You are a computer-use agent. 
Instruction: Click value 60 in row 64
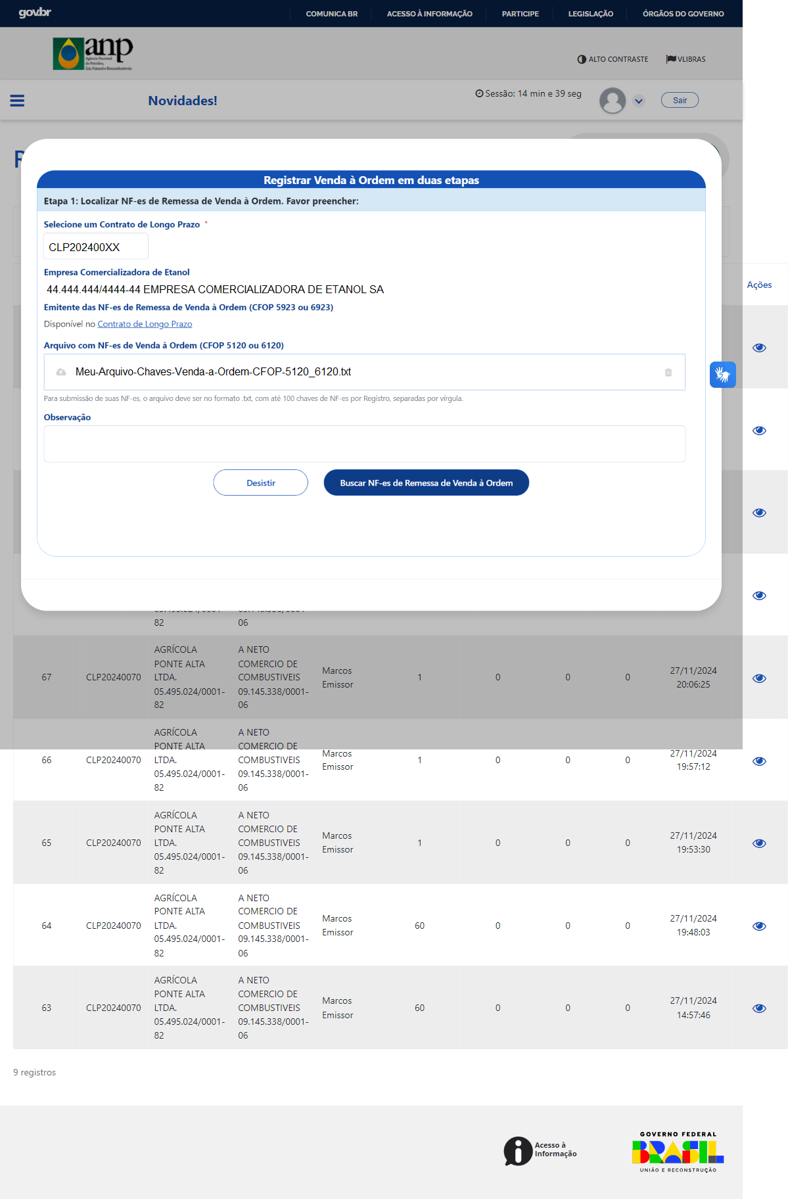[x=419, y=926]
